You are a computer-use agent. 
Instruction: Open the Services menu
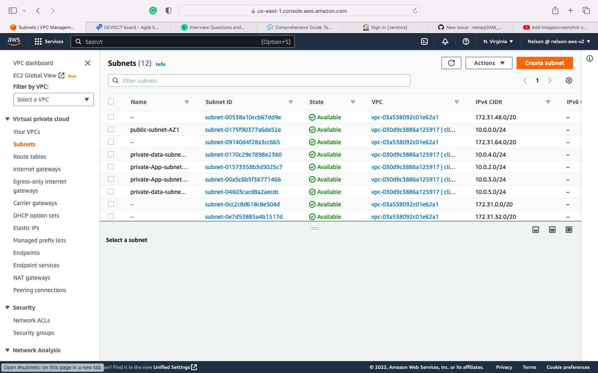pyautogui.click(x=49, y=41)
